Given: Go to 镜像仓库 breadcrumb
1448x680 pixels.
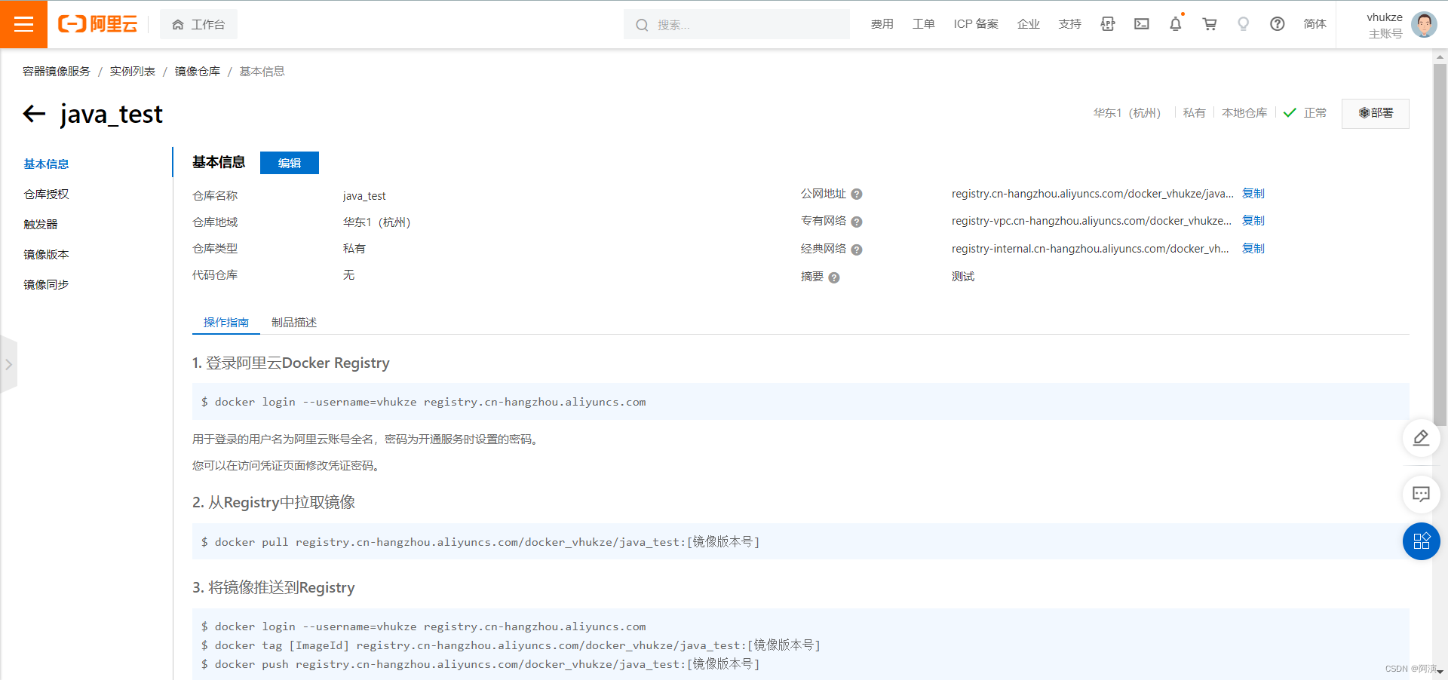Looking at the screenshot, I should [198, 71].
